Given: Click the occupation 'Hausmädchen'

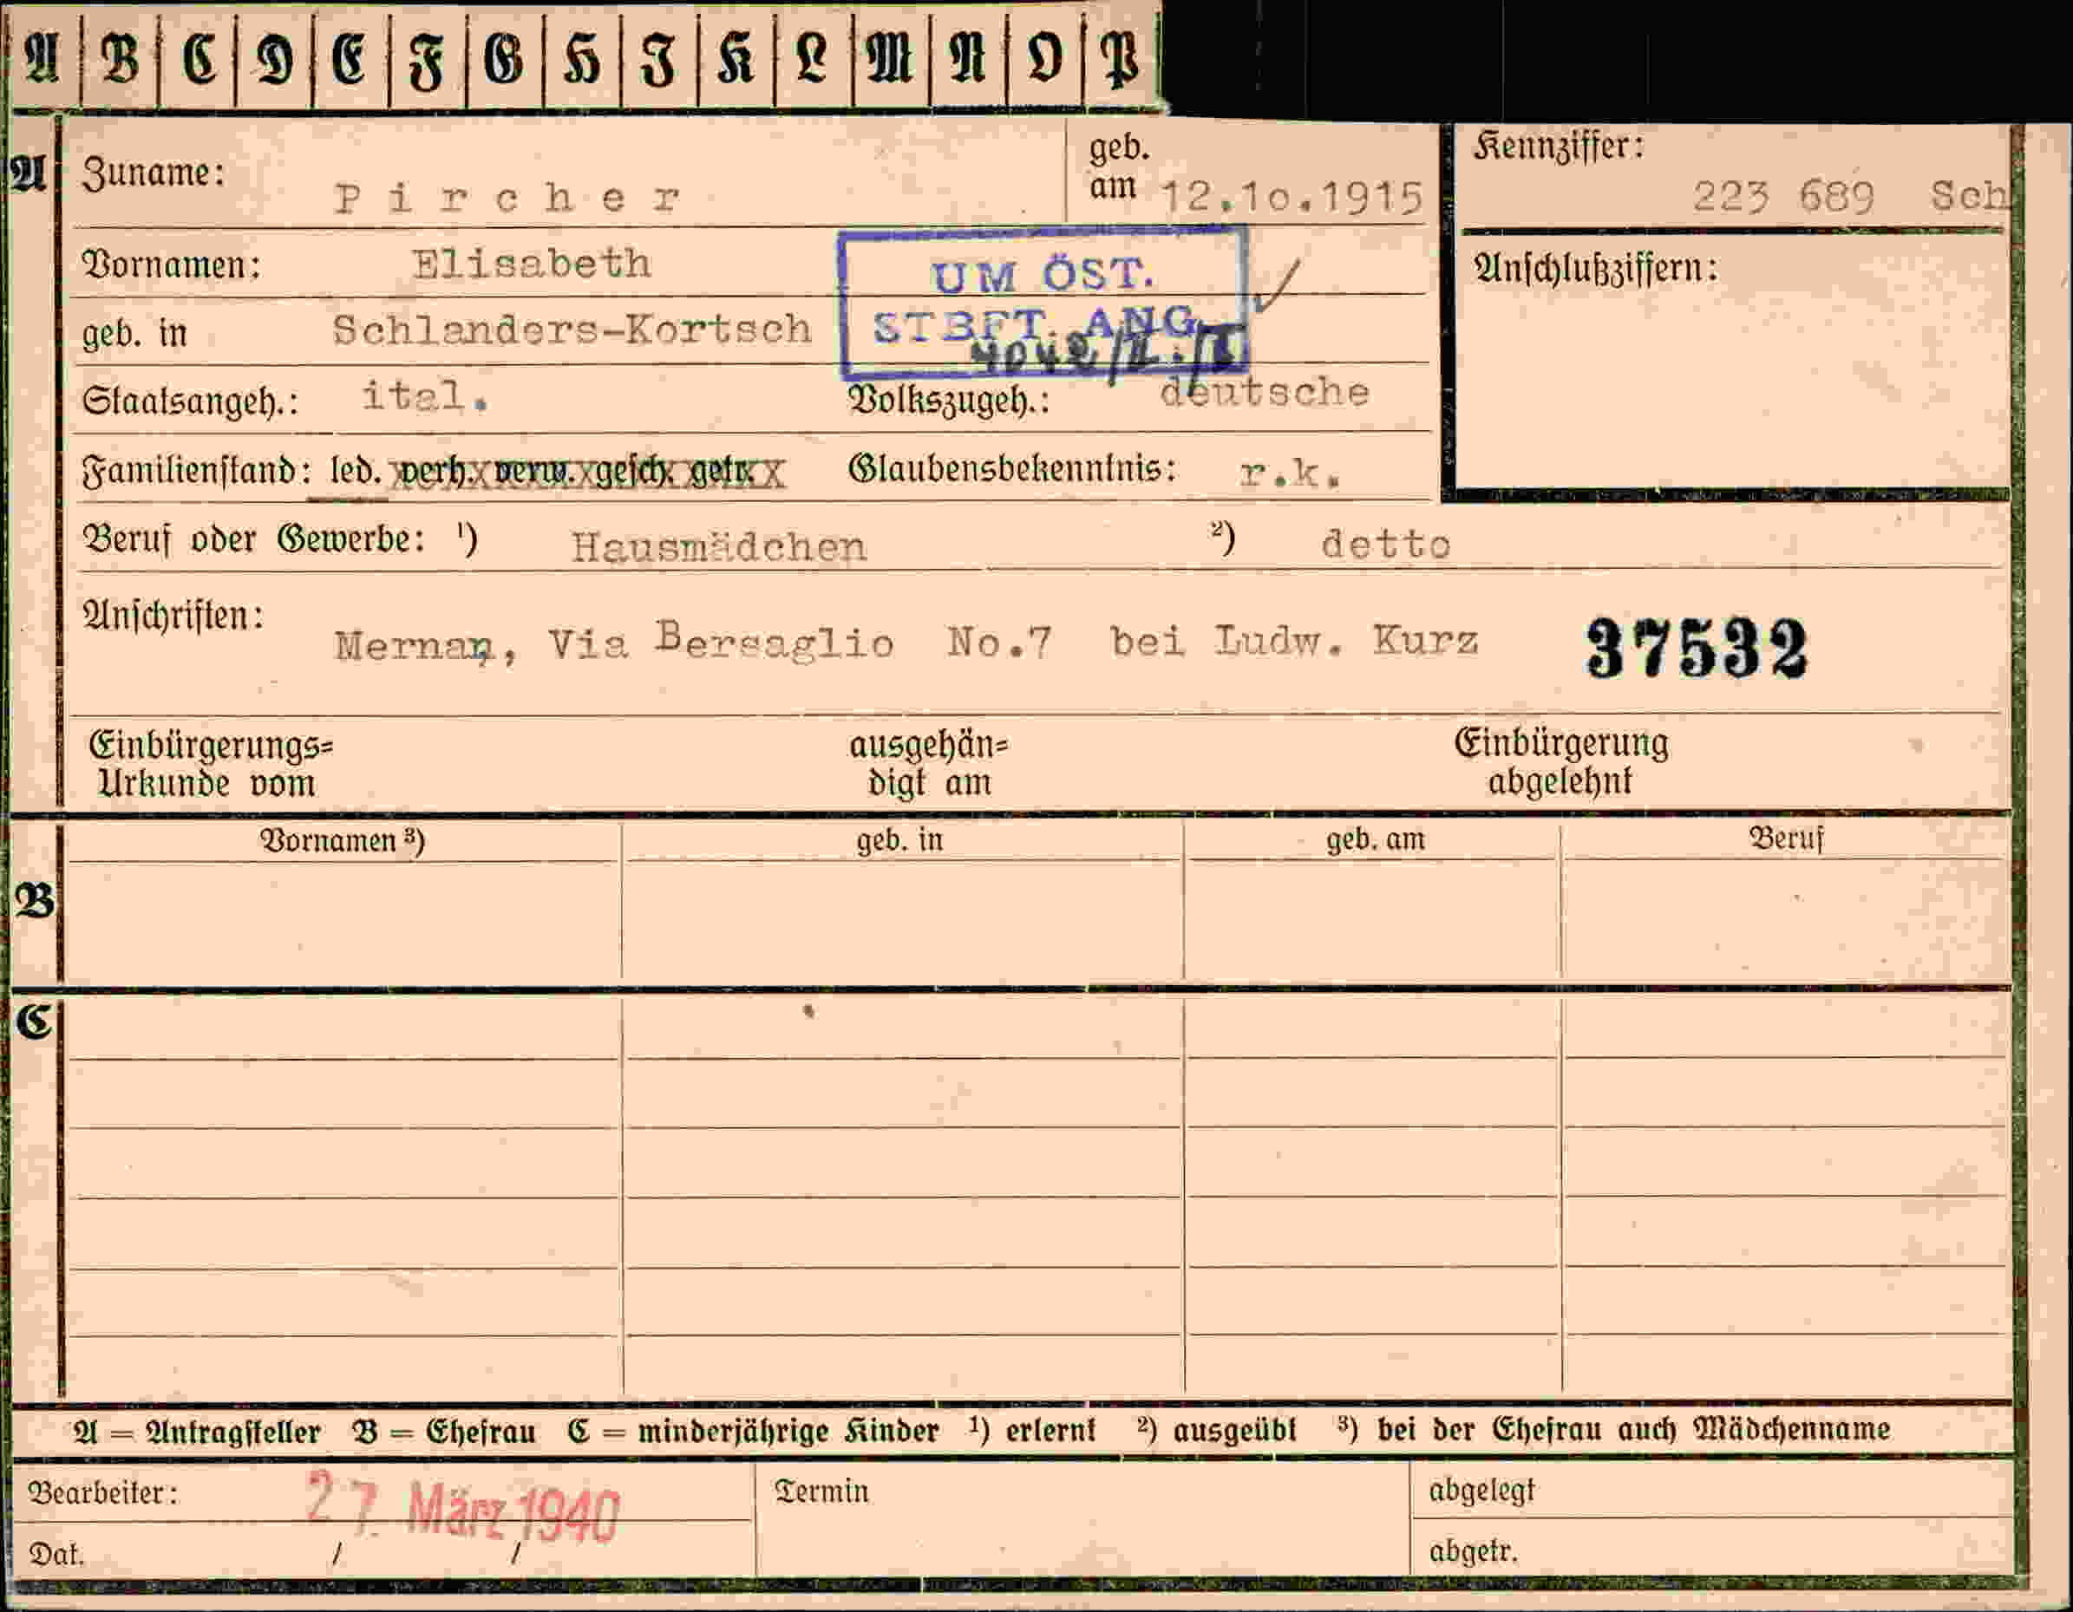Looking at the screenshot, I should tap(718, 546).
